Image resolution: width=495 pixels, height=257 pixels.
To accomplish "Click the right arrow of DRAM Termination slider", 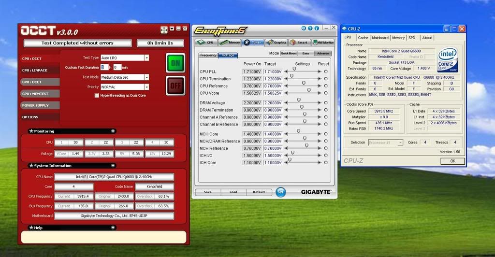I will (320, 110).
